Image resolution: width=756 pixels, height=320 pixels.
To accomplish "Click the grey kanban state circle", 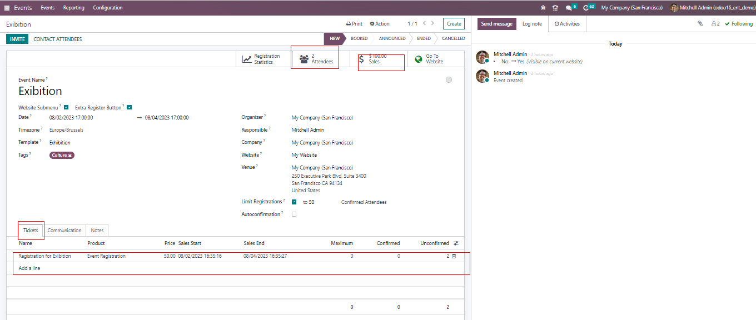I will 449,80.
